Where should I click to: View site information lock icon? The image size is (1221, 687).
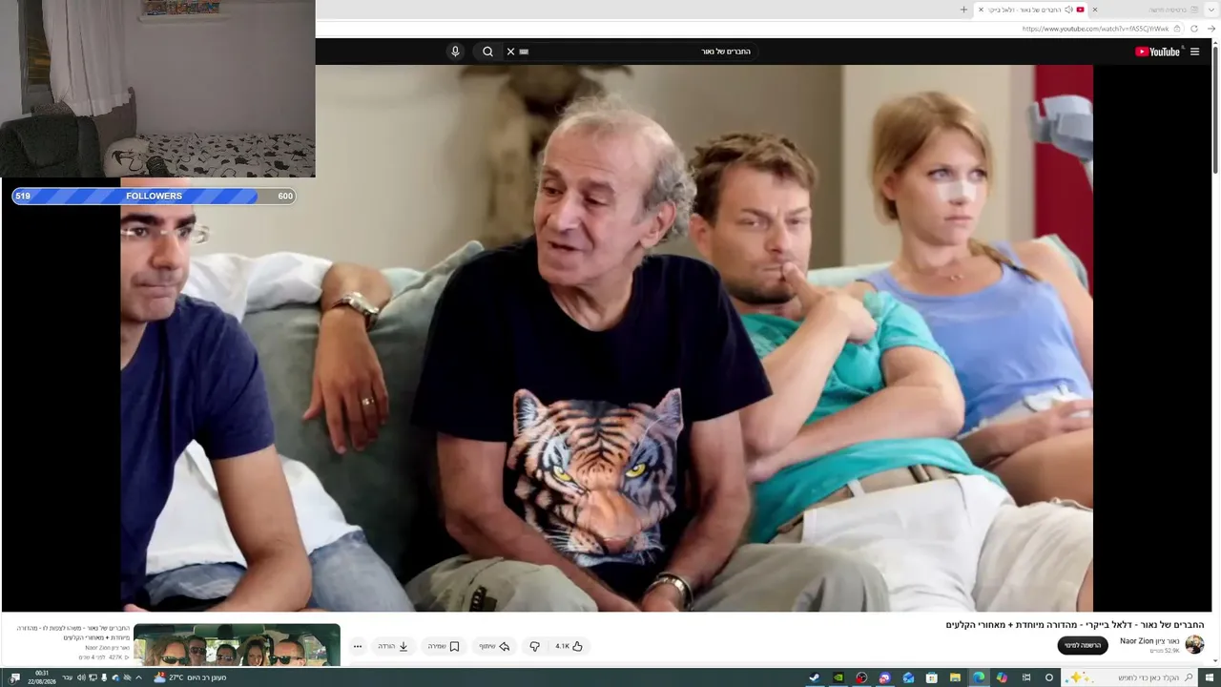click(x=1177, y=29)
